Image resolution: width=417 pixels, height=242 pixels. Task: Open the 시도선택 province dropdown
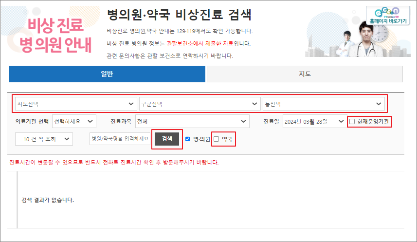[76, 104]
